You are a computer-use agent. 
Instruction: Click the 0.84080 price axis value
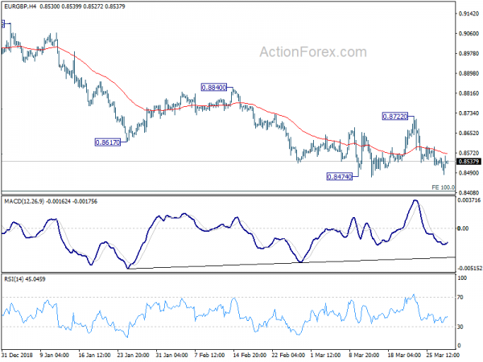469,193
